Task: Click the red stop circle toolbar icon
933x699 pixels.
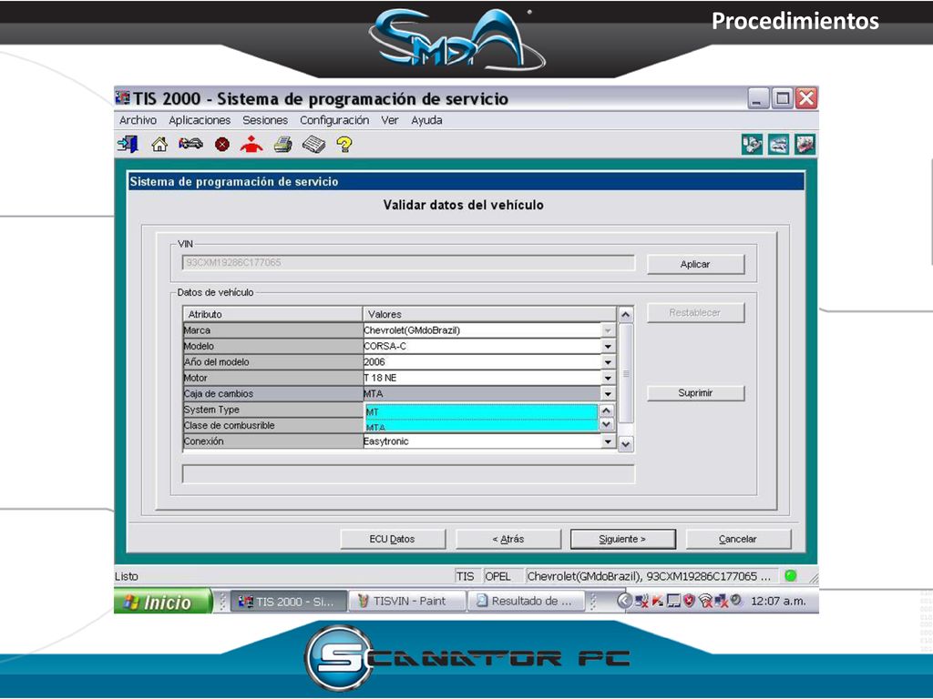Action: tap(222, 145)
